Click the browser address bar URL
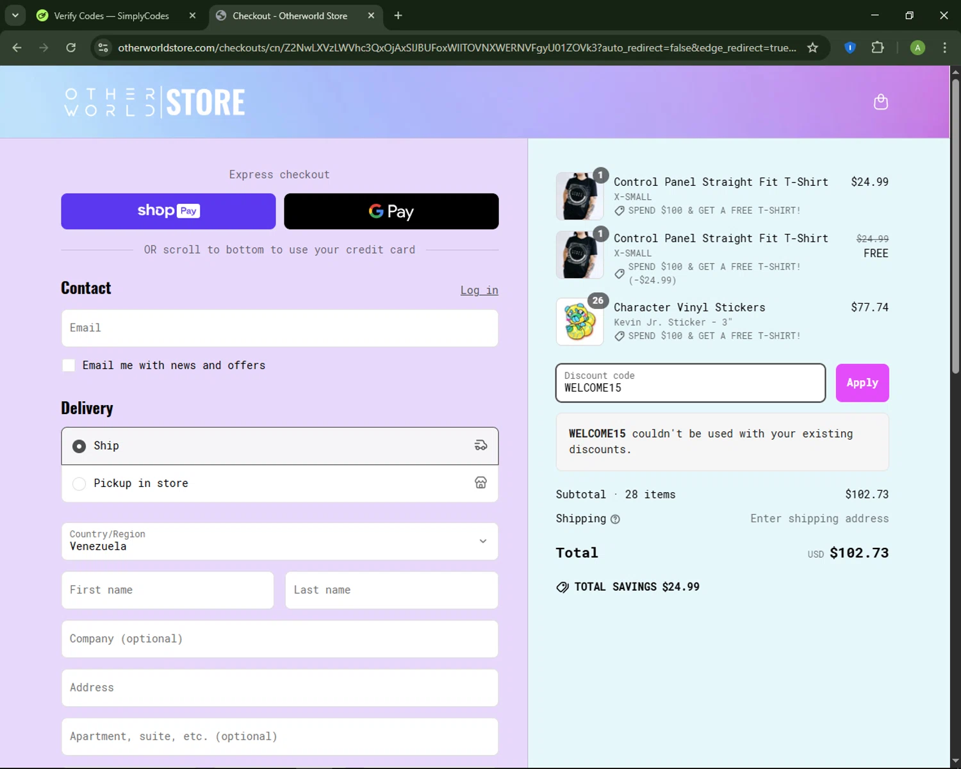Viewport: 961px width, 769px height. pyautogui.click(x=457, y=47)
